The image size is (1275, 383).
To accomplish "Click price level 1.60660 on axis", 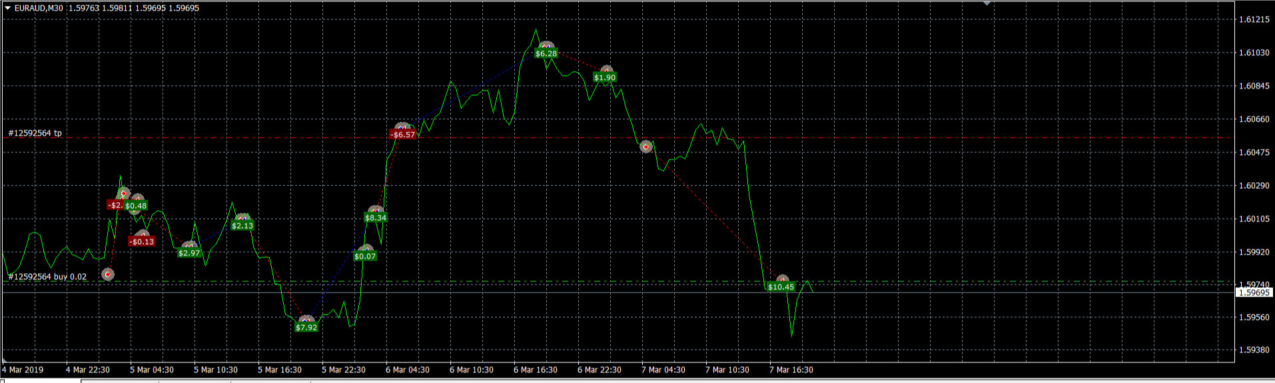I will (1254, 119).
